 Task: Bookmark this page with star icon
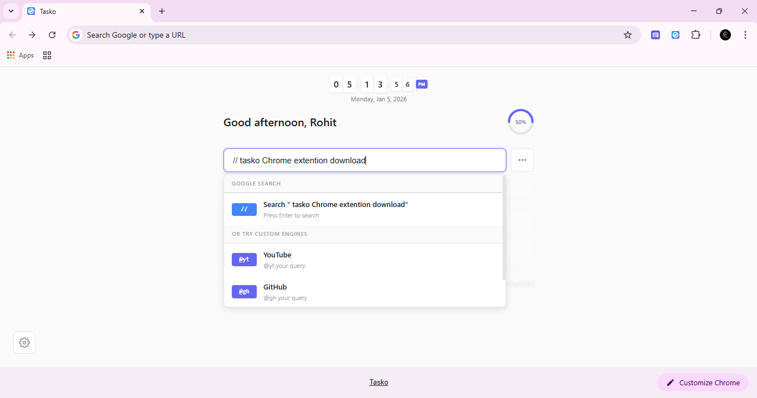pyautogui.click(x=627, y=35)
